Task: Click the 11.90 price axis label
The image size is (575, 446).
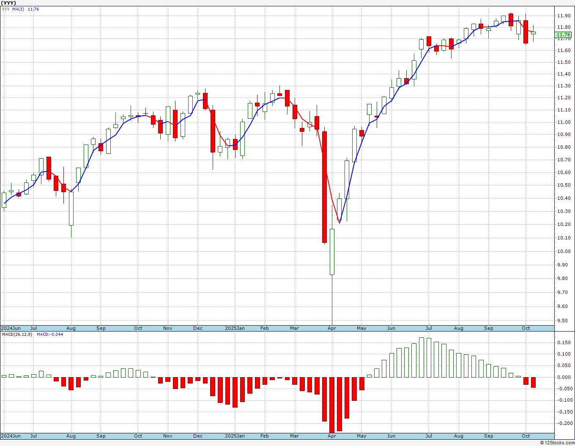Action: pos(564,16)
